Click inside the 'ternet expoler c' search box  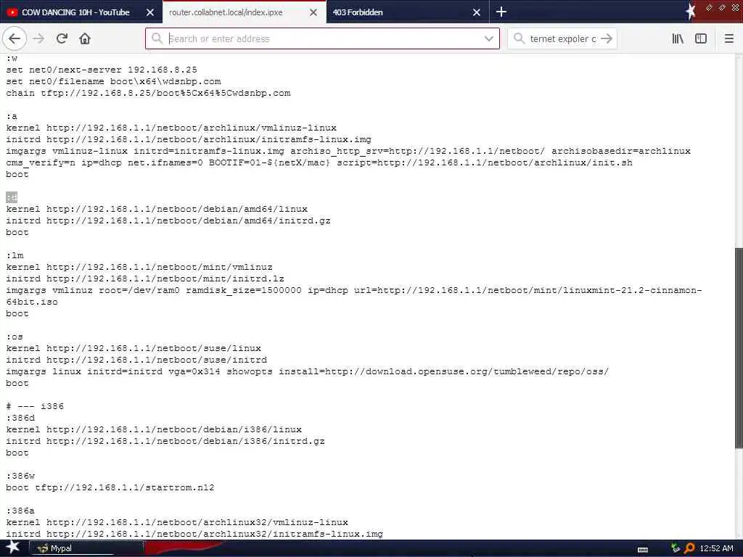point(562,38)
